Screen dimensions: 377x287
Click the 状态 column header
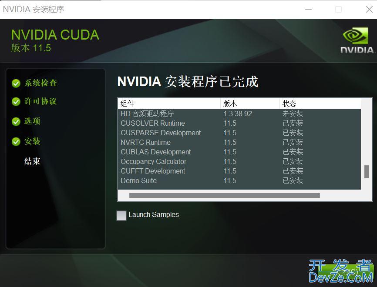(320, 103)
